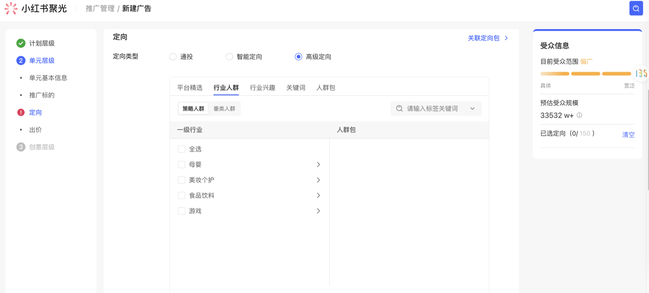
Task: Click the numbered 3 icon beside 创意层级
Action: click(x=21, y=147)
